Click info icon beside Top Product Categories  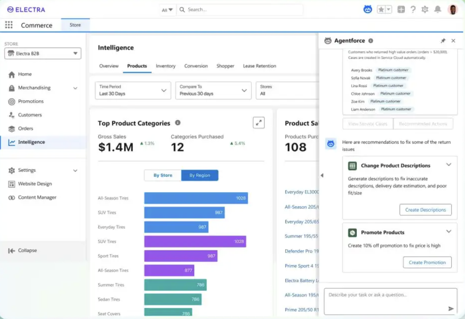click(178, 122)
